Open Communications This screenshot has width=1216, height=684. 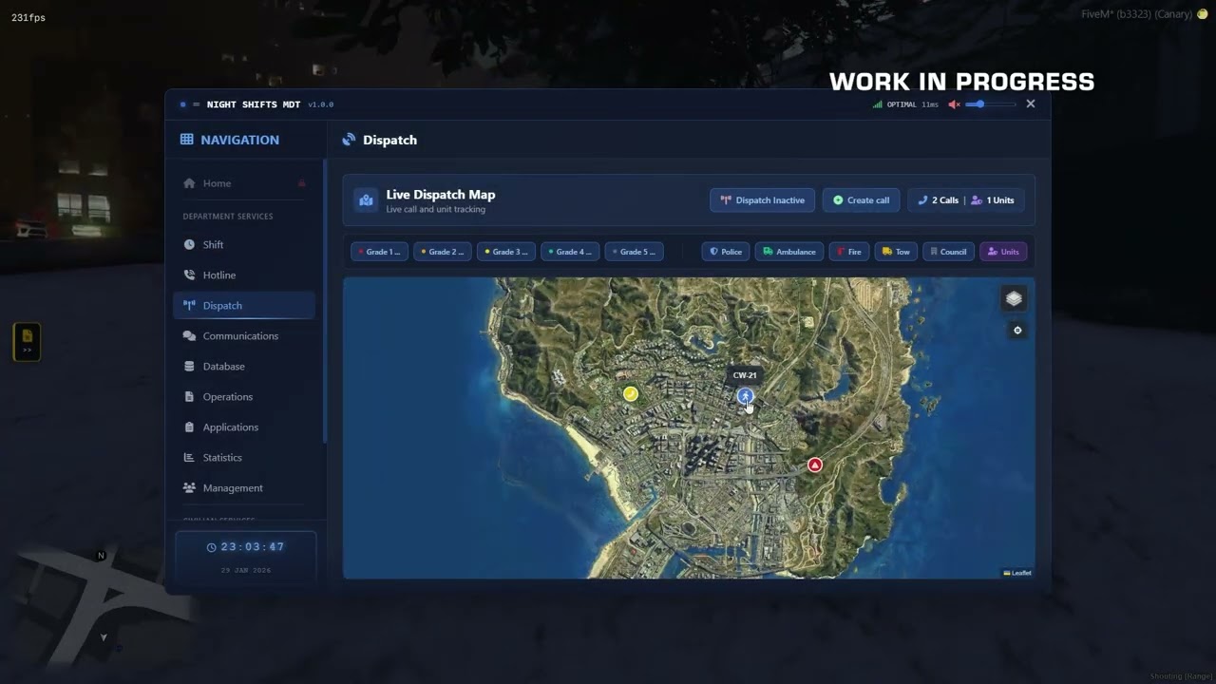[244, 335]
